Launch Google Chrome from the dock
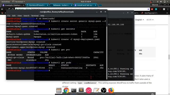170x95 pixels. pos(66,90)
